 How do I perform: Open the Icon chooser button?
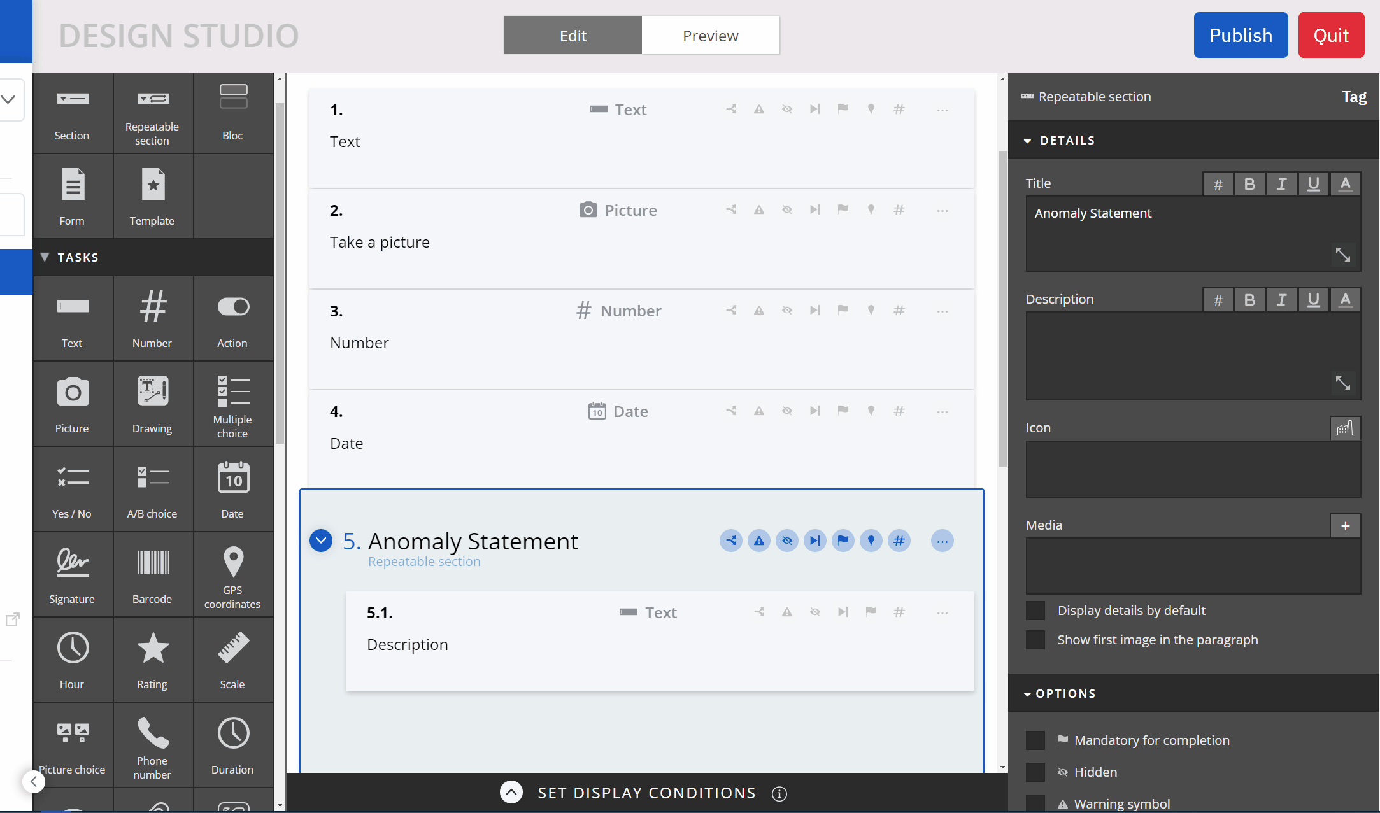point(1345,428)
